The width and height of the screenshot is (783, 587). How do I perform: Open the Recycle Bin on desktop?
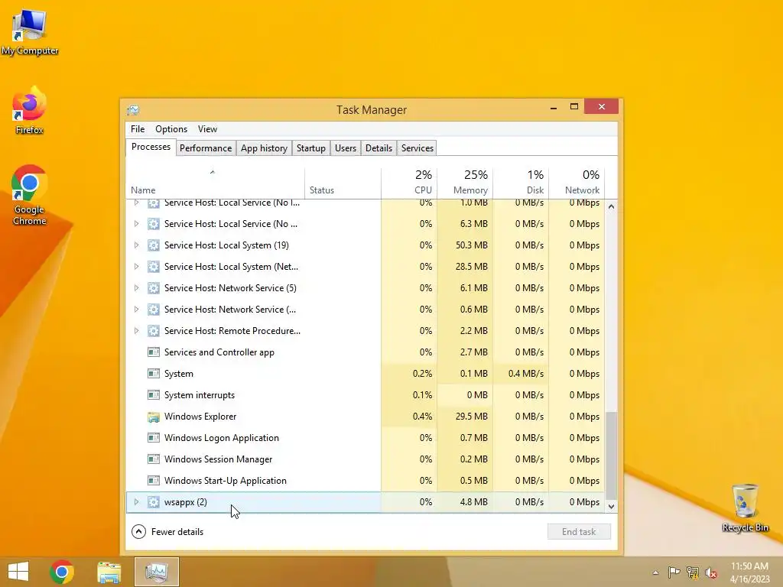click(x=745, y=508)
